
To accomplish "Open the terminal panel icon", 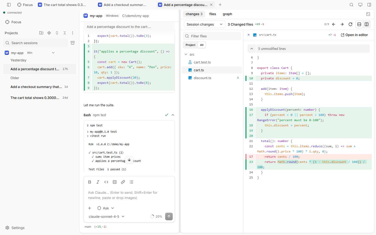I will (368, 14).
